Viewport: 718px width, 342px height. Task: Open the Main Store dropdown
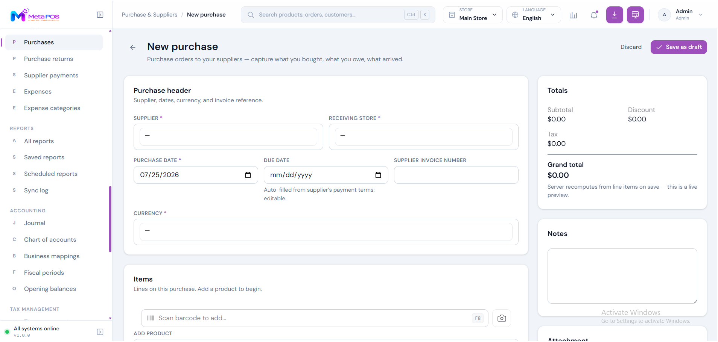pos(473,15)
